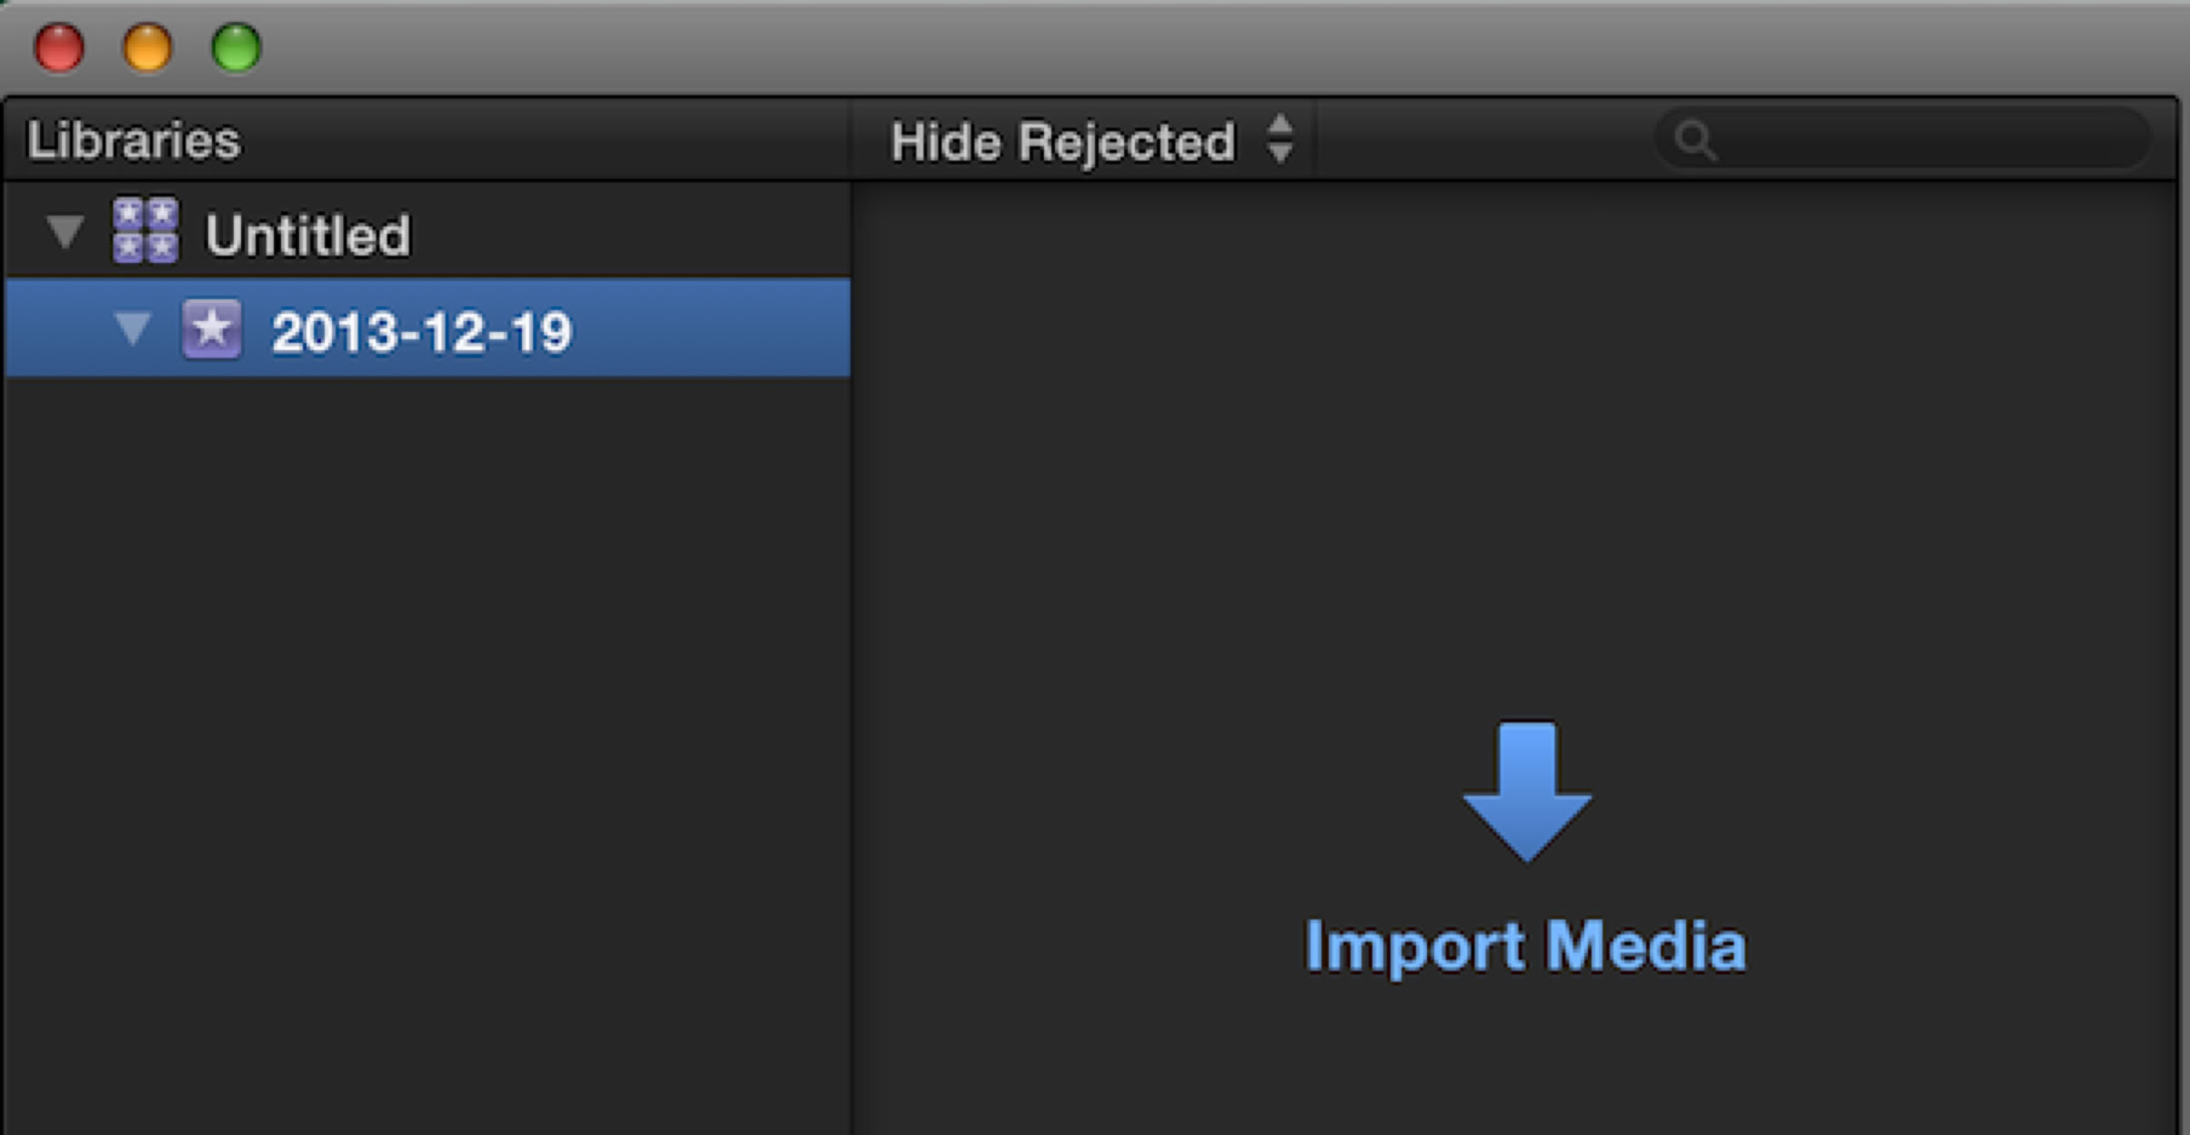This screenshot has width=2190, height=1135.
Task: Zoom the window with the green button
Action: click(x=236, y=47)
